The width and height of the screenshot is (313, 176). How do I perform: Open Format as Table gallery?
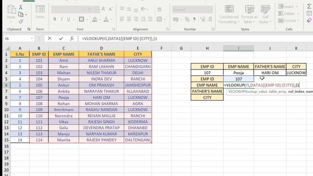click(x=249, y=14)
